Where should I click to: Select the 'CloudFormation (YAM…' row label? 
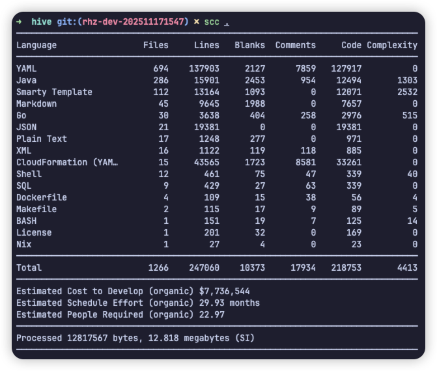tap(67, 162)
